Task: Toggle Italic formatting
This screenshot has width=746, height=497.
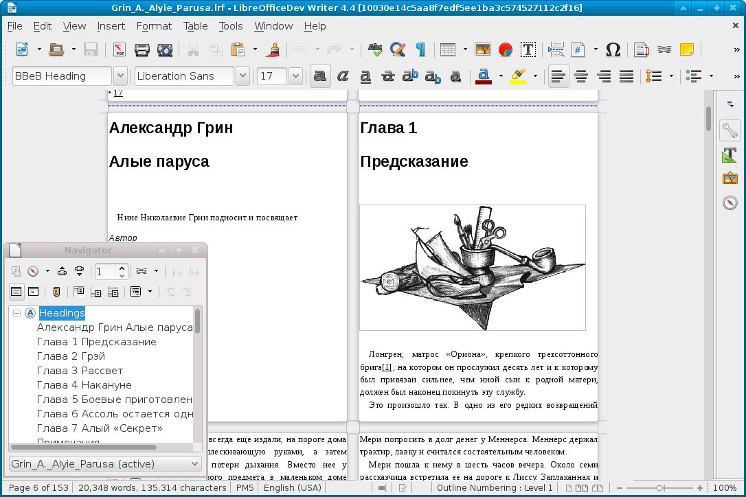Action: 342,76
